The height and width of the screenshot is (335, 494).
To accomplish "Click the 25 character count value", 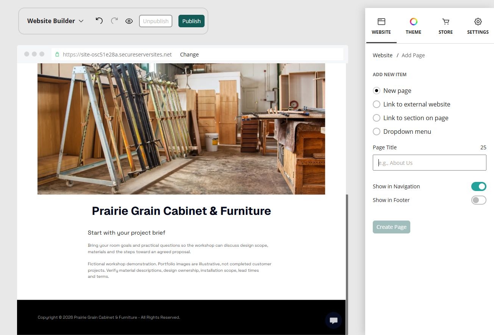I will point(483,147).
